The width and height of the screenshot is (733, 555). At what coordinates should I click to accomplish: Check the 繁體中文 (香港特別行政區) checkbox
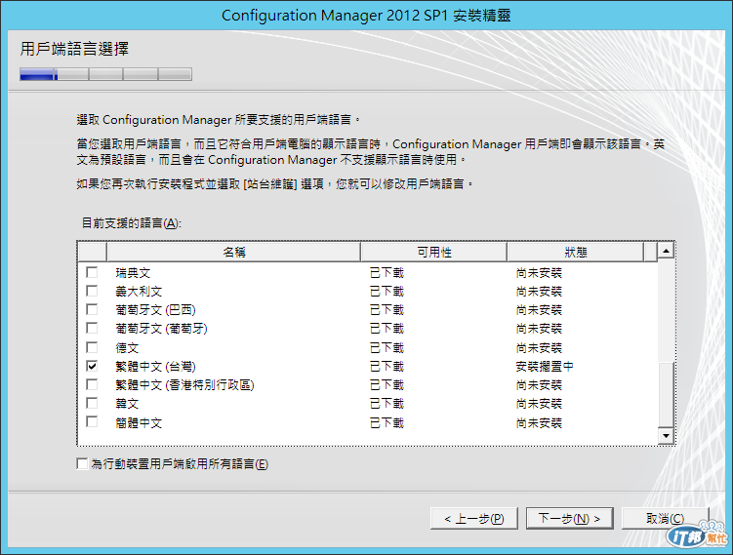pos(92,385)
